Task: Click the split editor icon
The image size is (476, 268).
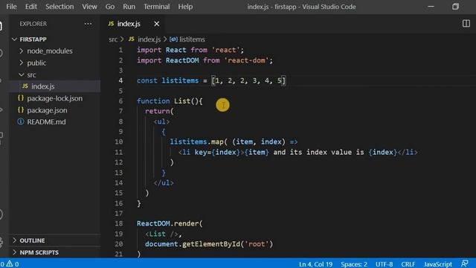Action: [466, 23]
